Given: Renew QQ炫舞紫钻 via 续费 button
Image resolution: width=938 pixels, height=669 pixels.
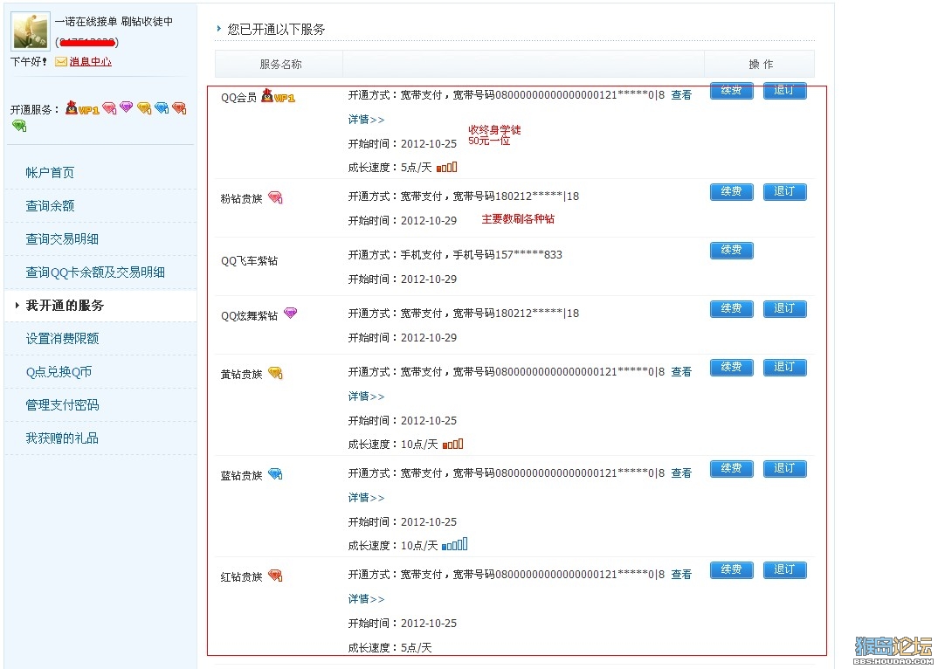Looking at the screenshot, I should (x=732, y=309).
